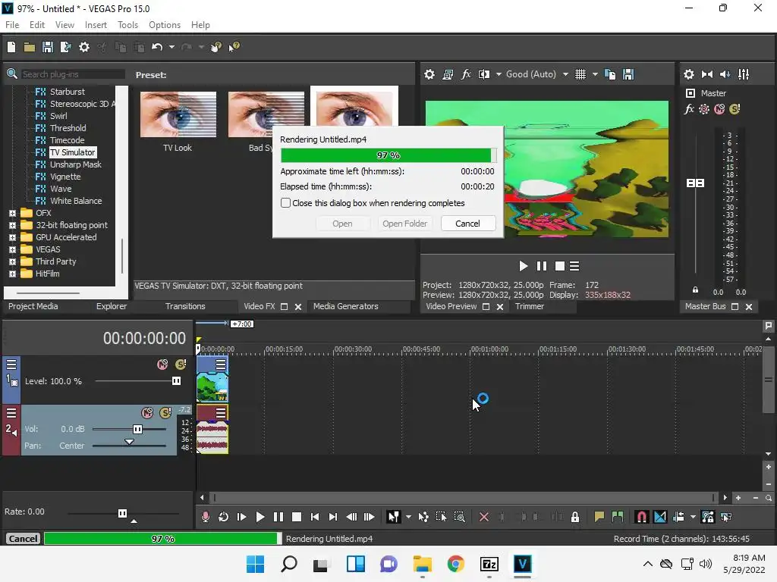The image size is (777, 582).
Task: Play the Video Preview window
Action: tap(524, 266)
